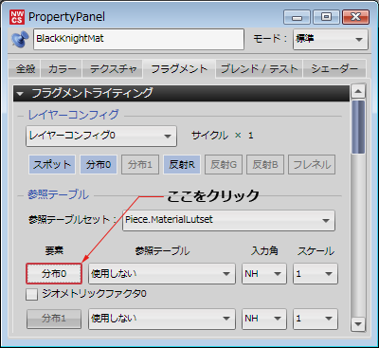Open the ブレンド / テスト tab

click(259, 68)
